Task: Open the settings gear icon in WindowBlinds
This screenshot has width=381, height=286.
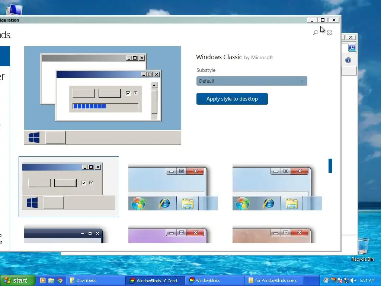Action: 329,32
